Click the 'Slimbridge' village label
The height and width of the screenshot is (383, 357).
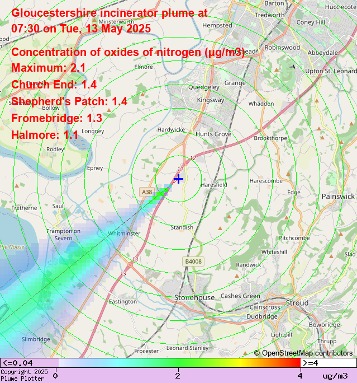(36, 339)
